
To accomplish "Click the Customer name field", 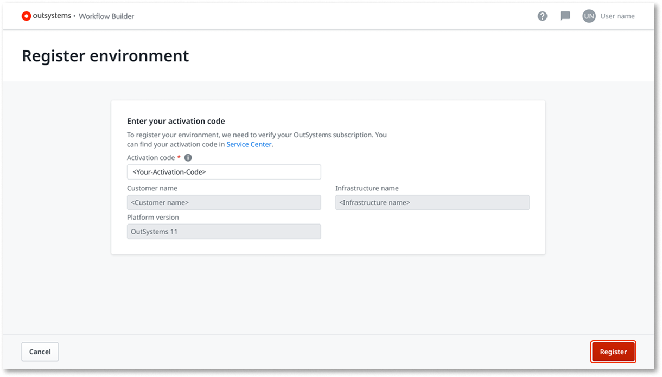I will pyautogui.click(x=224, y=202).
